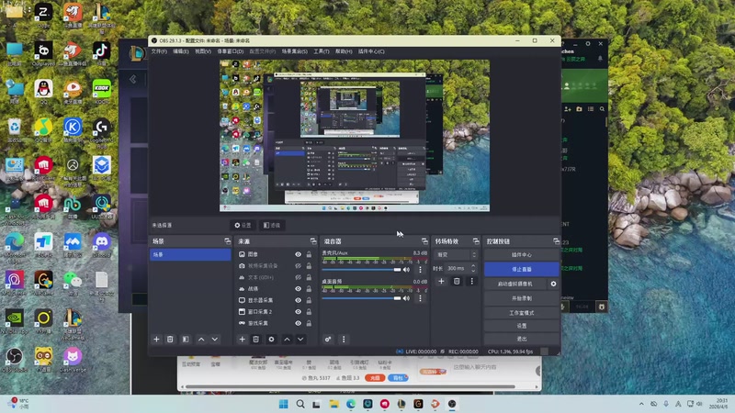Open KOOK desktop shortcut
The width and height of the screenshot is (735, 413).
tap(101, 92)
